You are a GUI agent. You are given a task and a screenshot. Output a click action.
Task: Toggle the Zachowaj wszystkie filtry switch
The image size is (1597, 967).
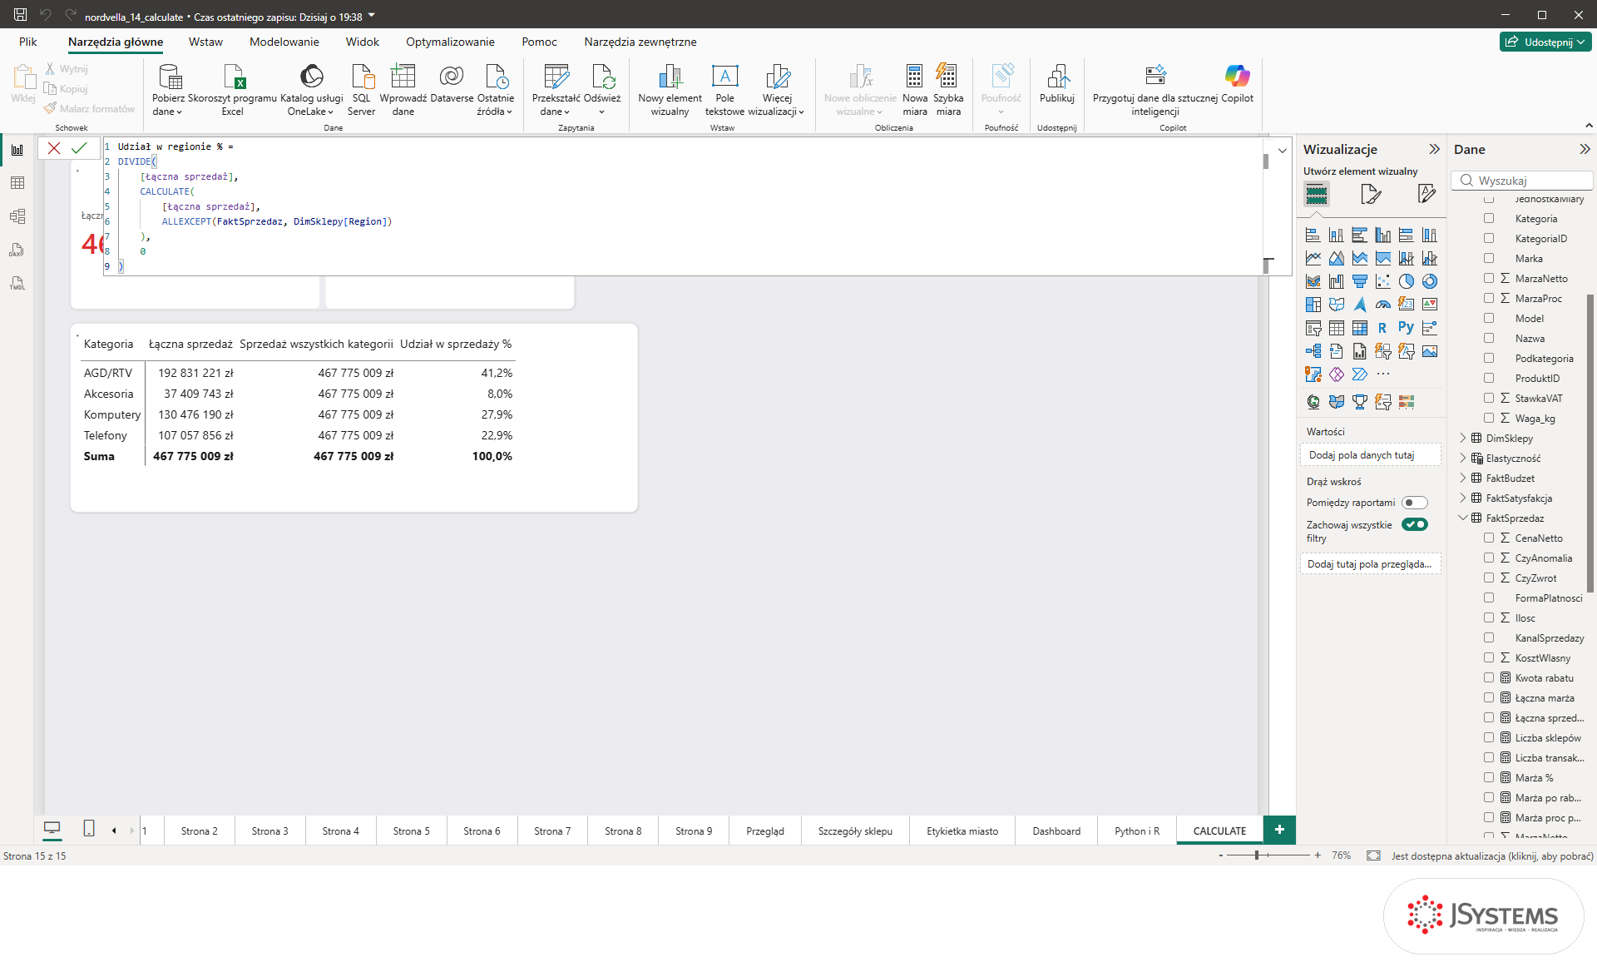[1414, 524]
